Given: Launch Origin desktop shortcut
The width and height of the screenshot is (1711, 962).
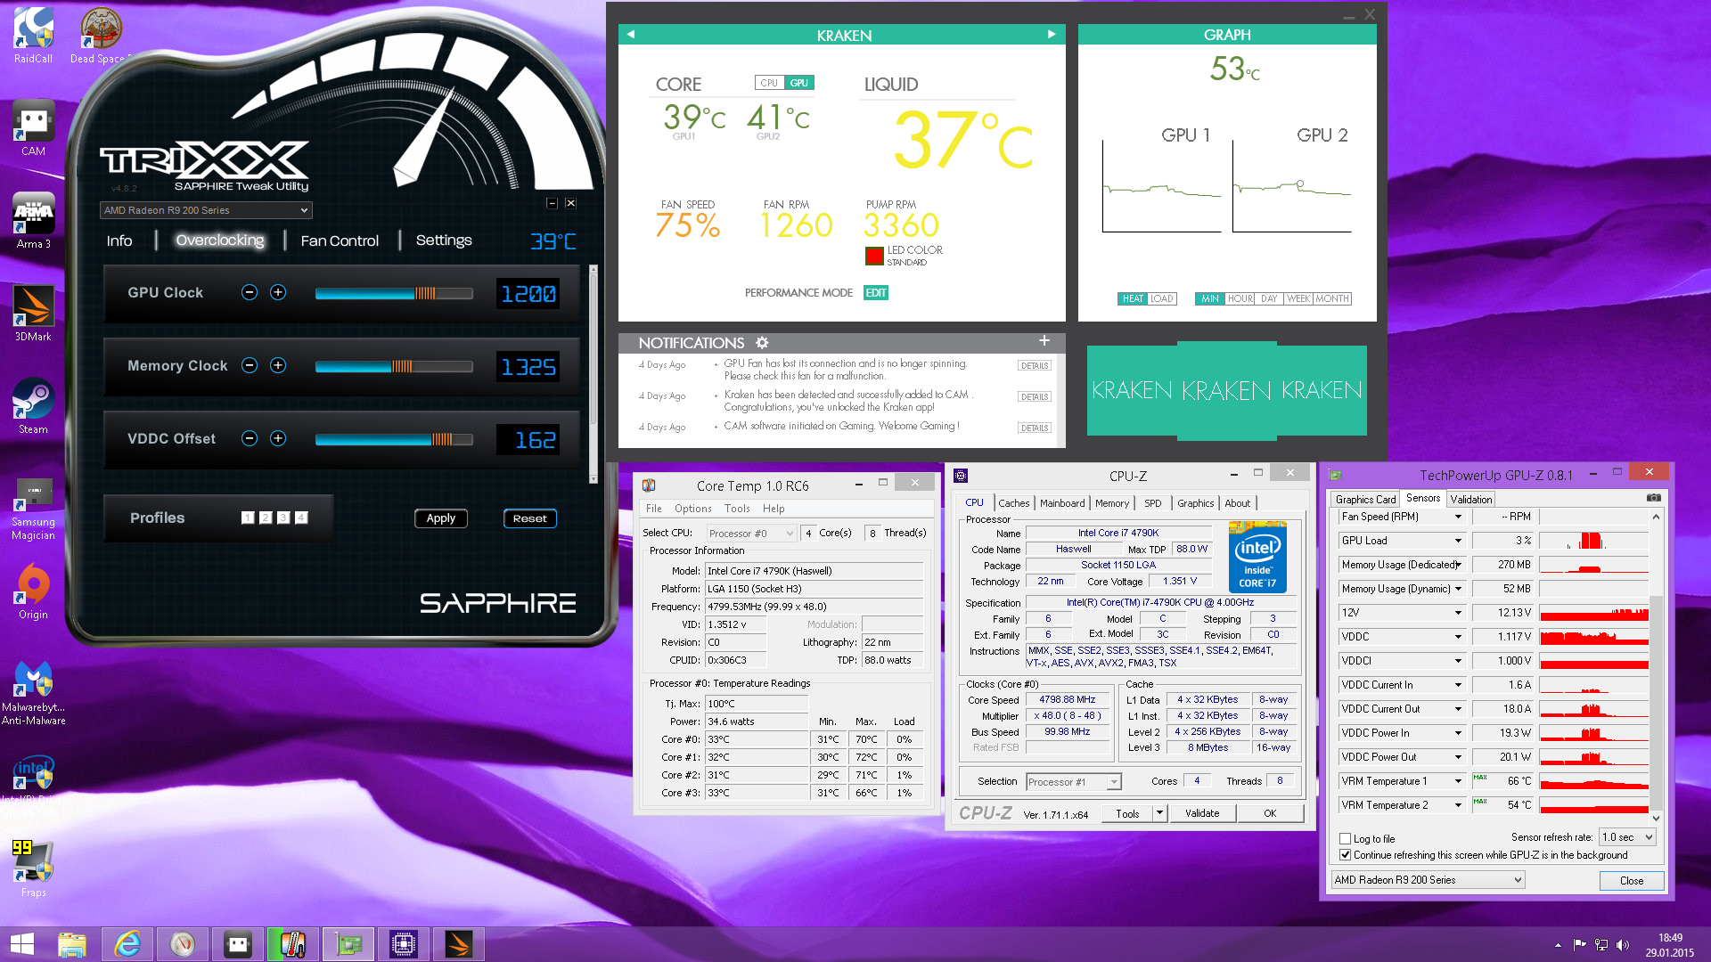Looking at the screenshot, I should click(x=33, y=591).
